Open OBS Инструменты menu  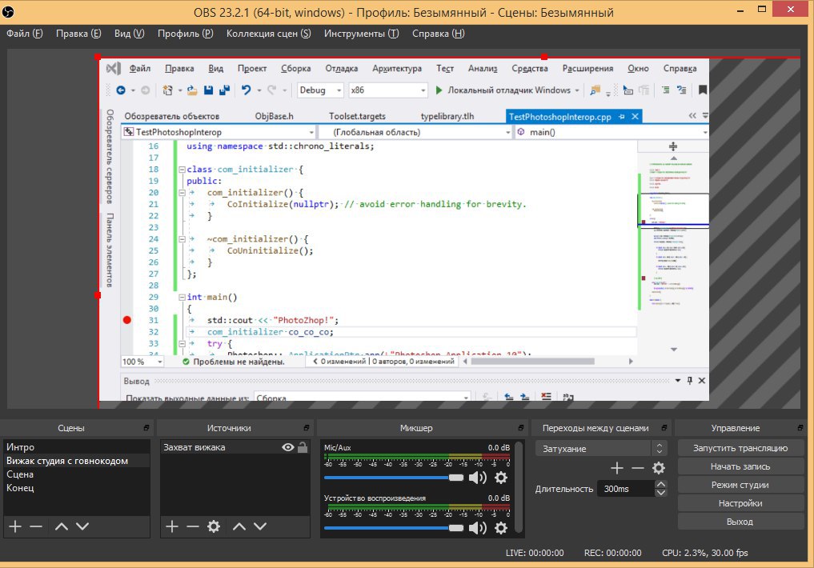tap(361, 33)
